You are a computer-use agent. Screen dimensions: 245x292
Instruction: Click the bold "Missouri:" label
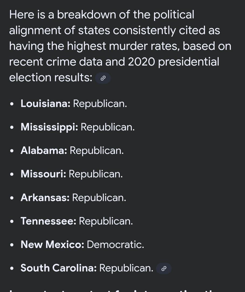[43, 174]
